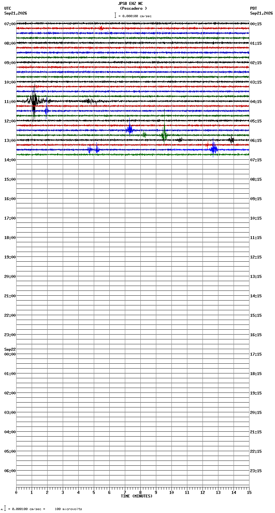Image resolution: width=275 pixels, height=513 pixels.
Task: Click the UTC timezone label
Action: pyautogui.click(x=8, y=8)
